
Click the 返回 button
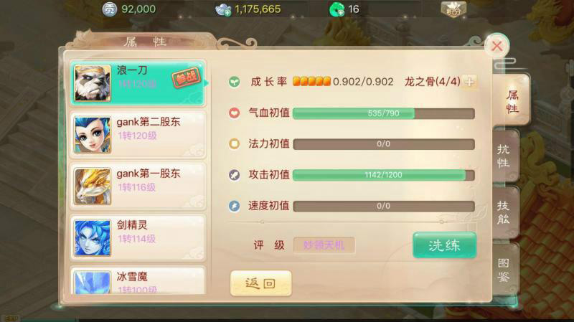click(x=260, y=283)
